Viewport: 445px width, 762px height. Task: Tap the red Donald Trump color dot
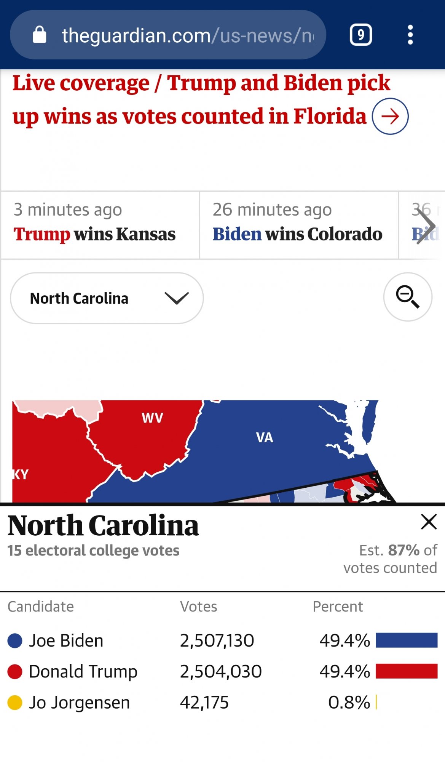[x=15, y=672]
